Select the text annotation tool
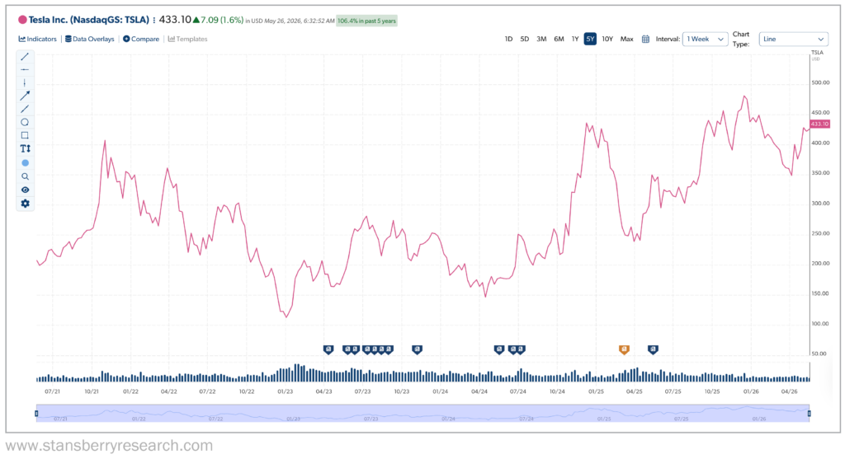This screenshot has width=845, height=459. pos(25,149)
